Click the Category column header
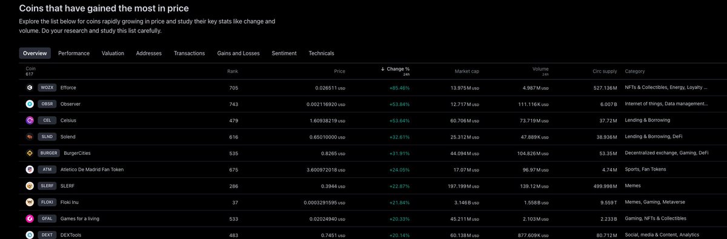Viewport: 727px width, 239px height. (x=634, y=71)
